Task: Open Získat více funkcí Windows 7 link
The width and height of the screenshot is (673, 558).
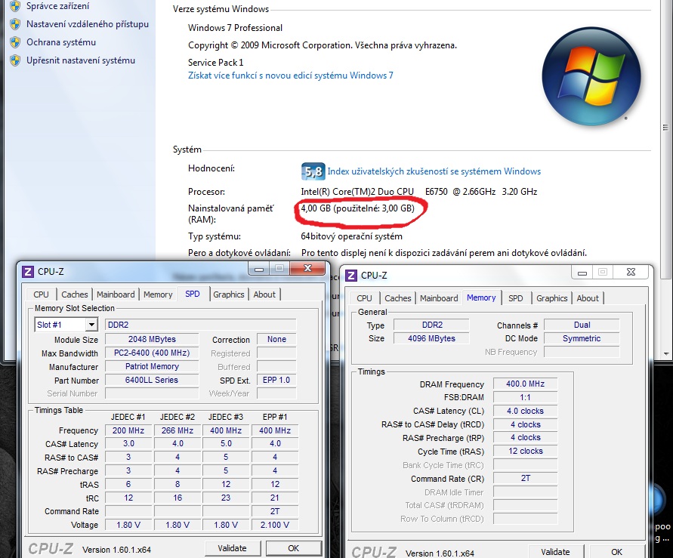Action: tap(291, 76)
